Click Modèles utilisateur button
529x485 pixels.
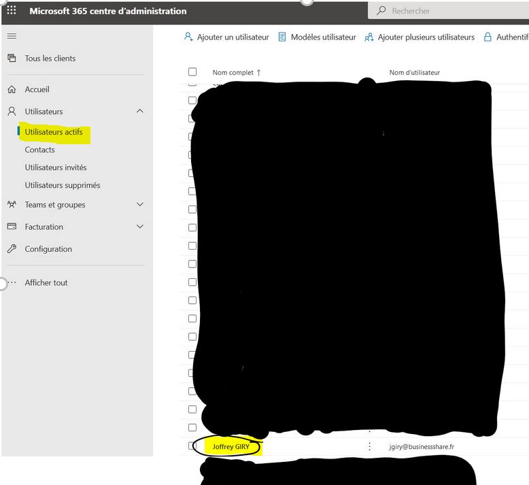(x=317, y=37)
